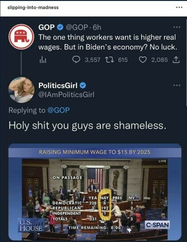187x242 pixels.
Task: Click the PoliticsGirl display name
Action: tap(58, 86)
